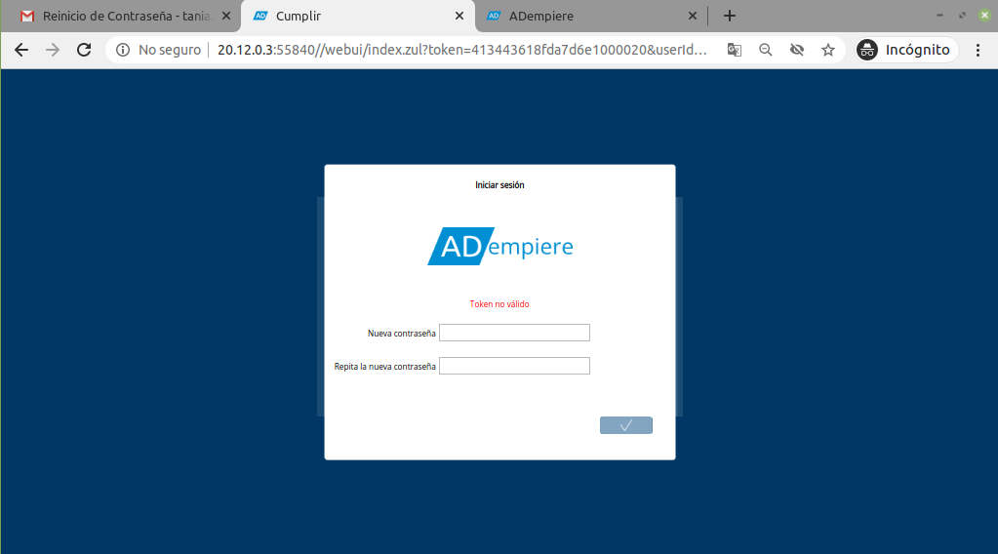Close the ADempiere tab

[x=693, y=16]
